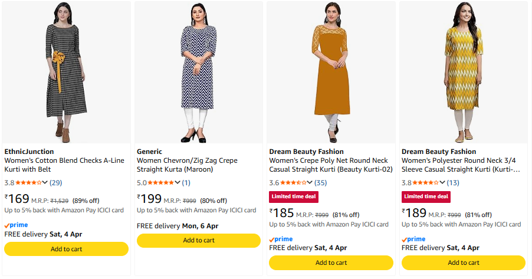
Task: Open Women's Polyester Round Neck 3/4 Sleeve Kurti link
Action: tap(460, 165)
